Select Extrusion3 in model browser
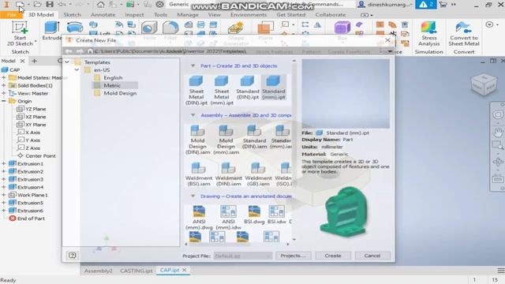Viewport: 505px width, 284px height. tap(30, 179)
